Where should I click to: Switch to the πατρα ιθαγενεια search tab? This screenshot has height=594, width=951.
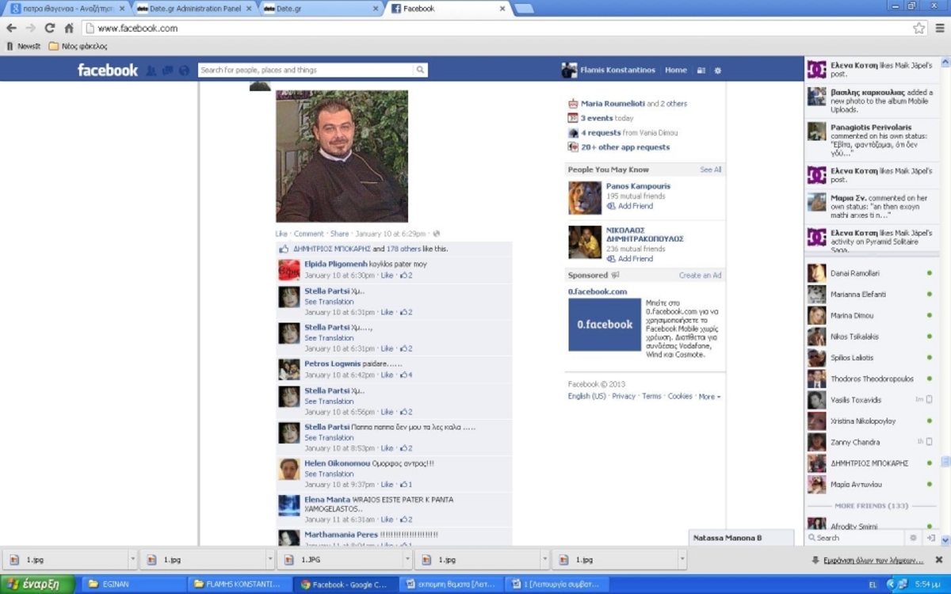(67, 9)
